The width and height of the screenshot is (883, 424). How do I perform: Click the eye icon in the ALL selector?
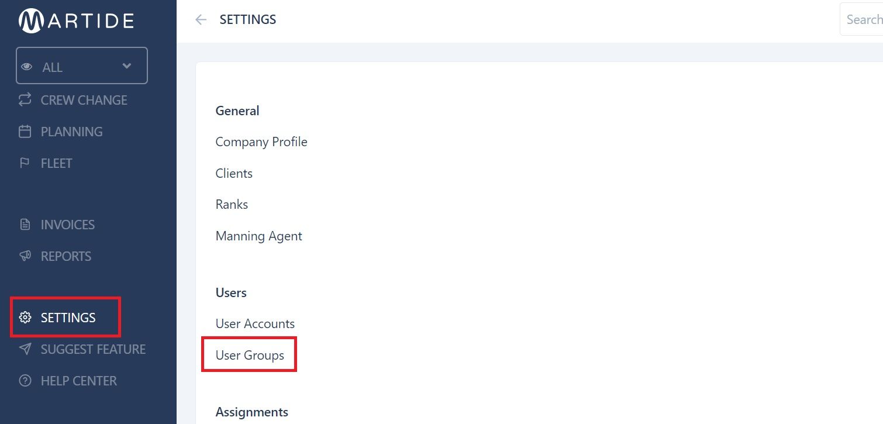coord(26,67)
